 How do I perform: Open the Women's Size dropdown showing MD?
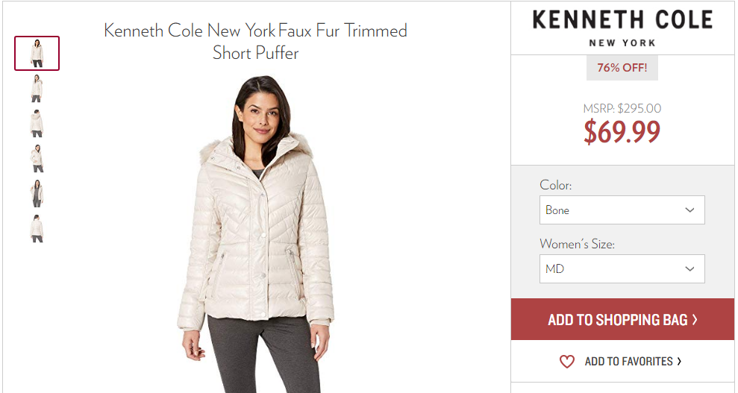pyautogui.click(x=622, y=268)
